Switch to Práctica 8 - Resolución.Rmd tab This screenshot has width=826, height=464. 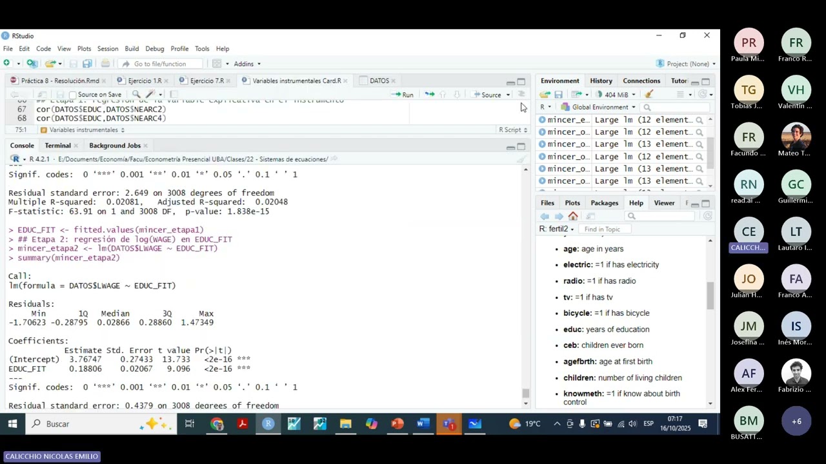[x=59, y=81]
